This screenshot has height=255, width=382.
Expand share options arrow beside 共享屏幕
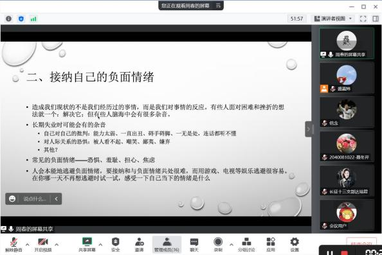[x=100, y=244]
